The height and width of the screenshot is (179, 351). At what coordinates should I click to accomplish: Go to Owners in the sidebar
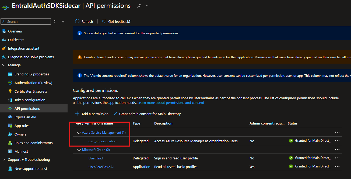pyautogui.click(x=20, y=134)
